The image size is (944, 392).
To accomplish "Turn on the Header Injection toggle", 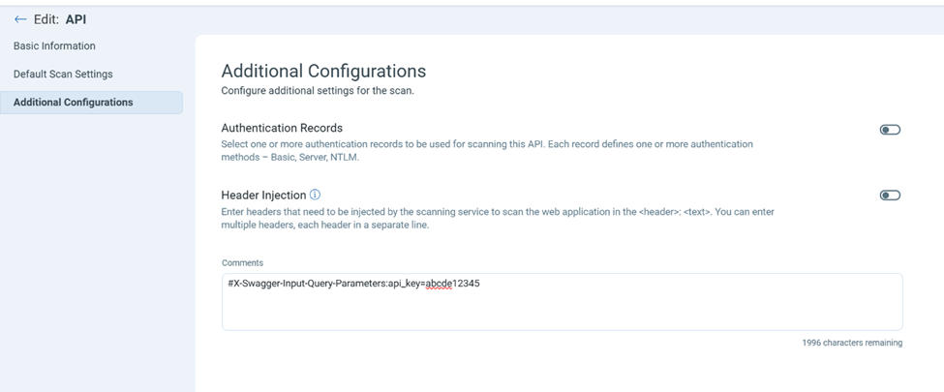I will coord(890,196).
